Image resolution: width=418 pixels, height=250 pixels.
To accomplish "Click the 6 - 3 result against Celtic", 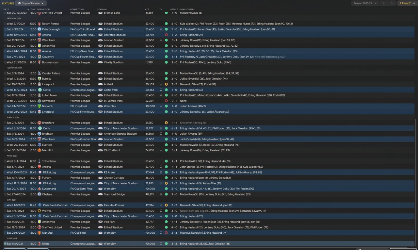I will pyautogui.click(x=174, y=128).
